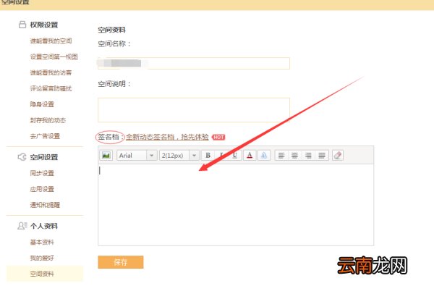Open 同步设置 in sidebar
This screenshot has height=286, width=434.
[42, 173]
